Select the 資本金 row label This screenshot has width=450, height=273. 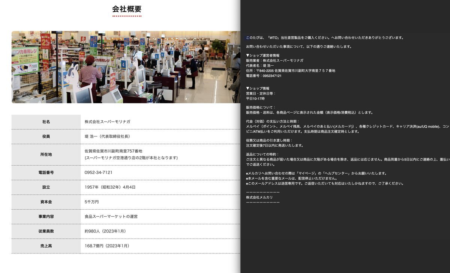pyautogui.click(x=46, y=202)
